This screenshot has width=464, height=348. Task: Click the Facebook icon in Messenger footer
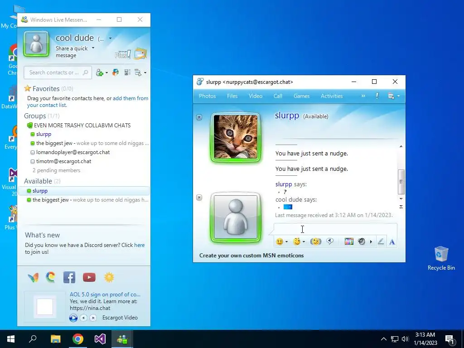point(69,278)
